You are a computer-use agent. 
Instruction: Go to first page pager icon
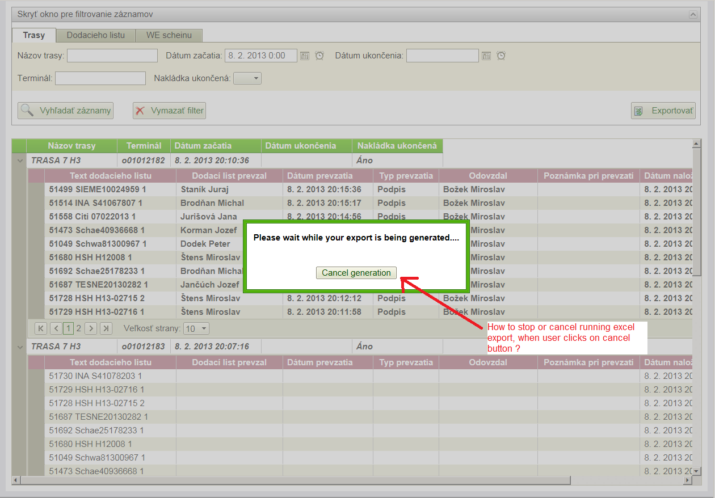click(41, 328)
